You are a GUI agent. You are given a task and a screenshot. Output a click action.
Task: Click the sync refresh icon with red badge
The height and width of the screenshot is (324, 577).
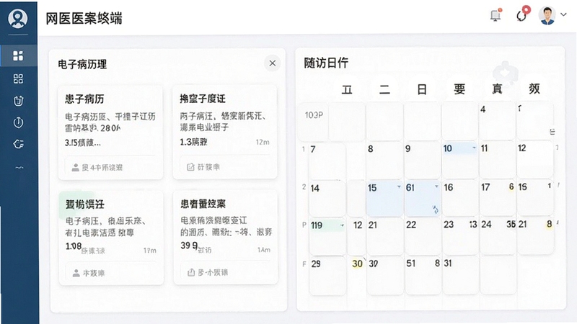coord(521,14)
